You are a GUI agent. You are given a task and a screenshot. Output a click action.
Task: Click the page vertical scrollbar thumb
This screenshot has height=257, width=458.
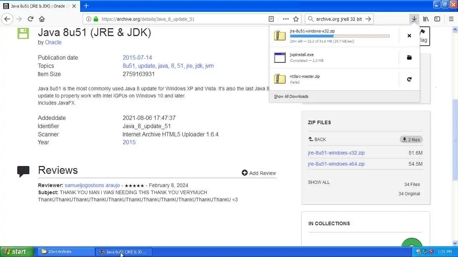(x=455, y=139)
